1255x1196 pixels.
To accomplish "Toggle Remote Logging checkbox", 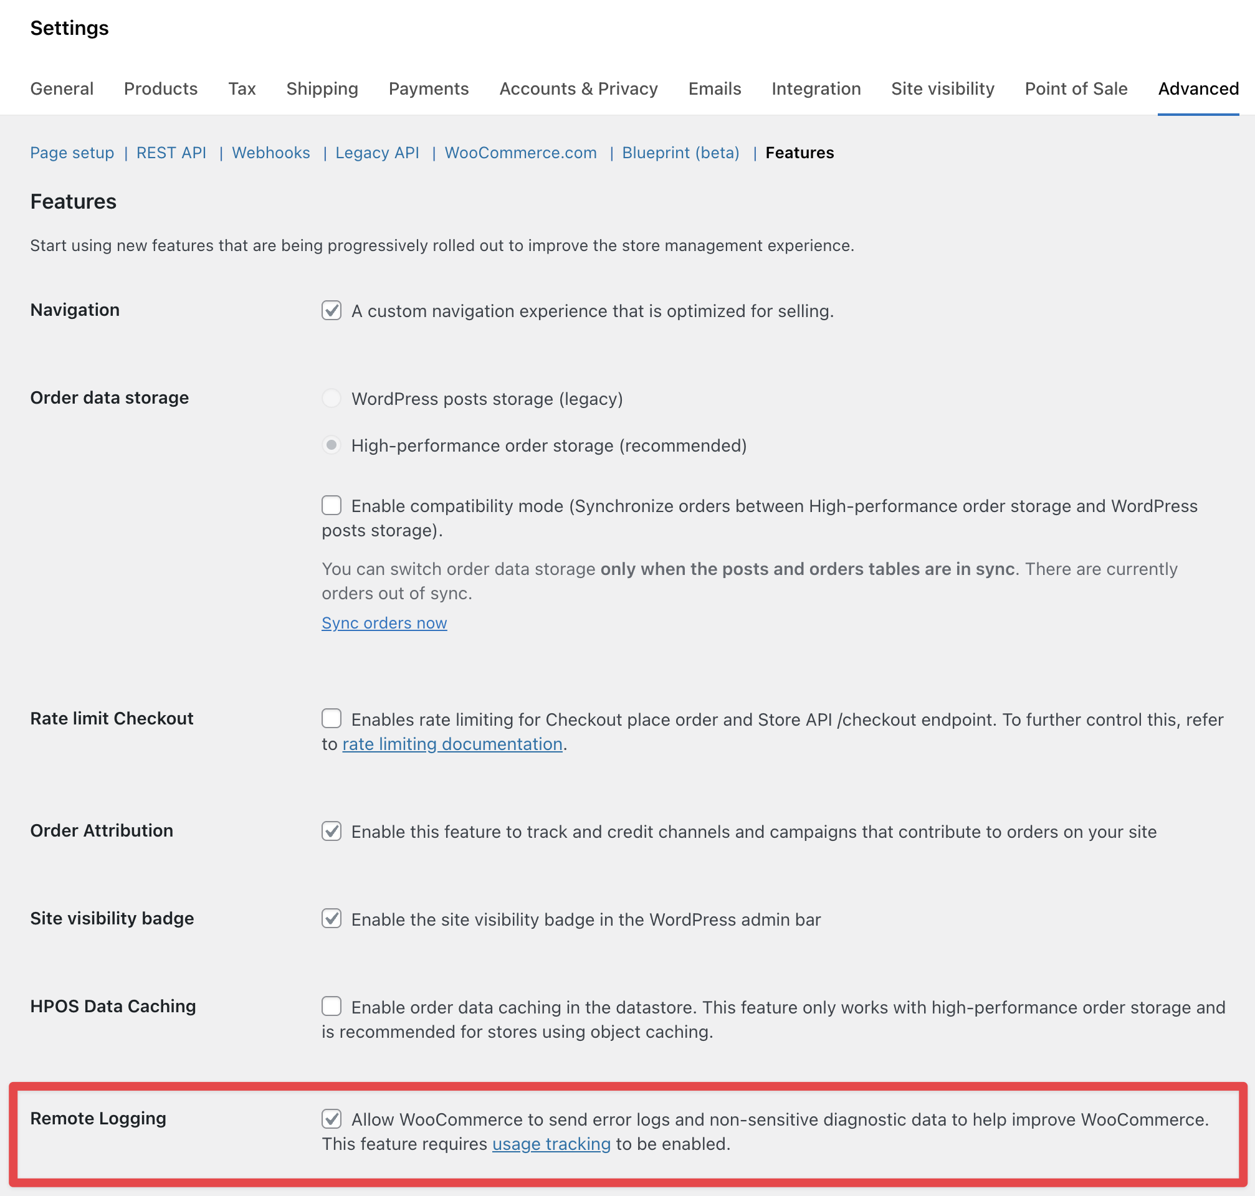I will point(331,1118).
